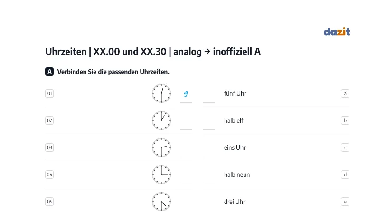Select the clock icon in row 05
Screen dimensions: 377x212
[x=161, y=202]
